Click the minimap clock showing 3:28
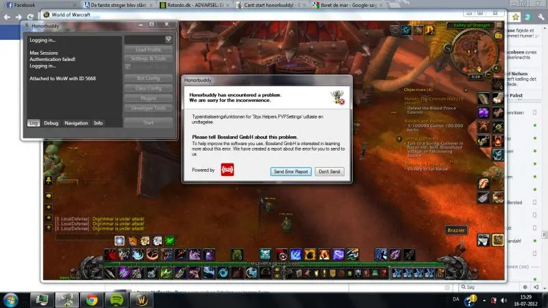This screenshot has width=548, height=308. click(475, 77)
